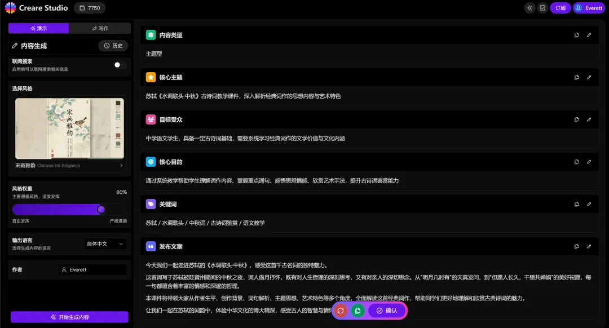The height and width of the screenshot is (328, 609).
Task: Switch to the 演示 tab
Action: point(38,28)
